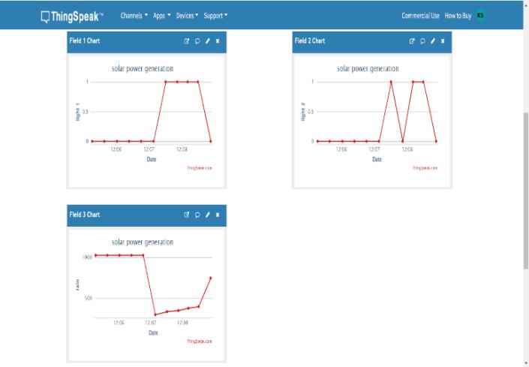Open Field 3 Chart in new window

(x=187, y=215)
